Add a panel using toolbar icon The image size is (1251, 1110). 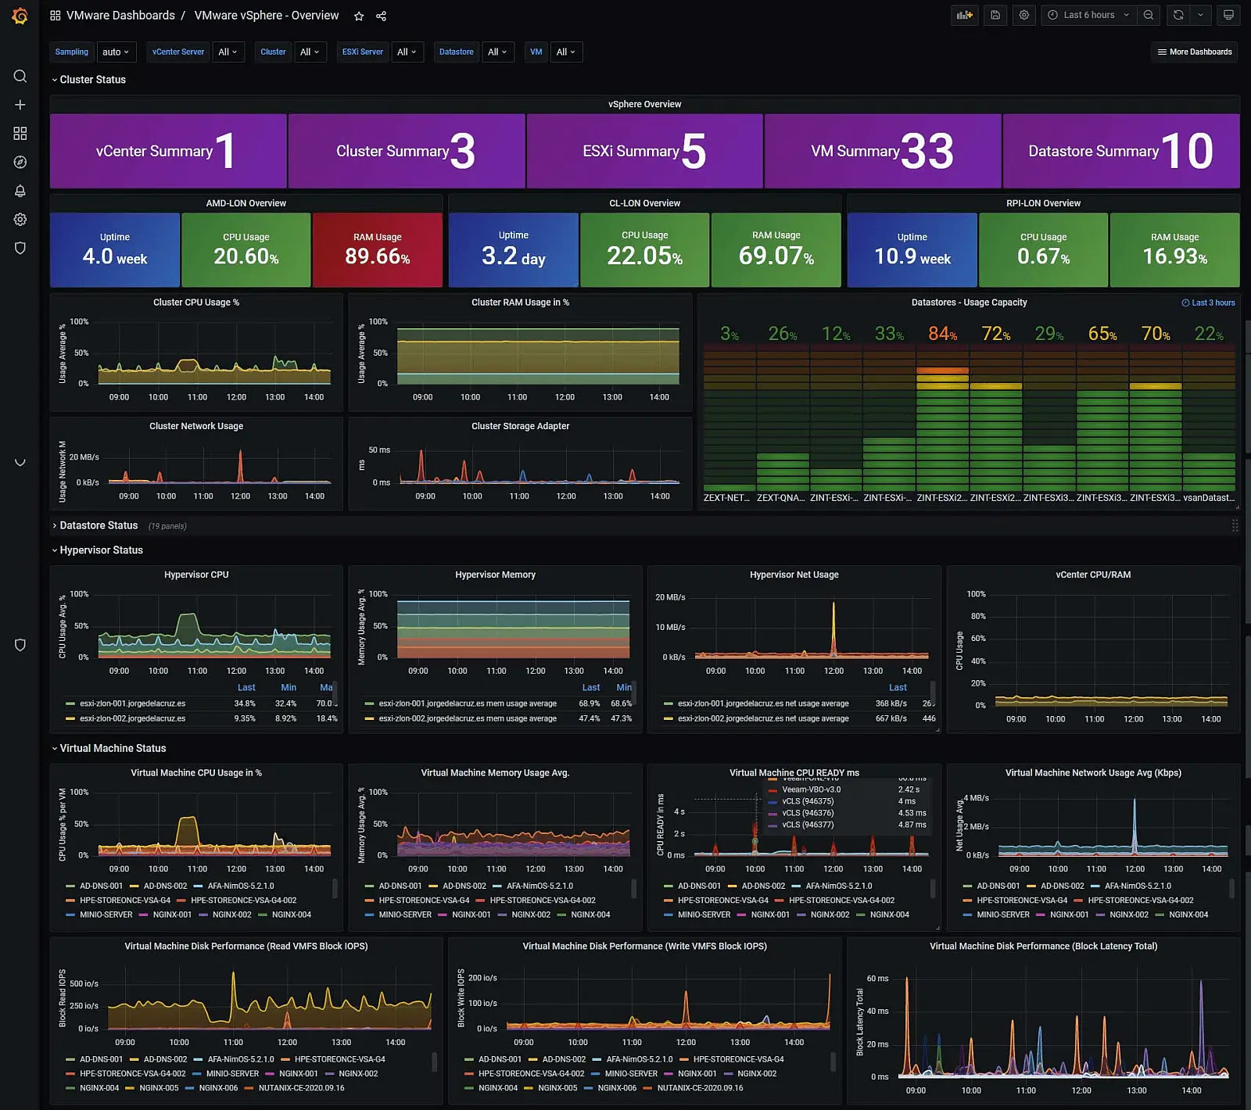point(965,15)
